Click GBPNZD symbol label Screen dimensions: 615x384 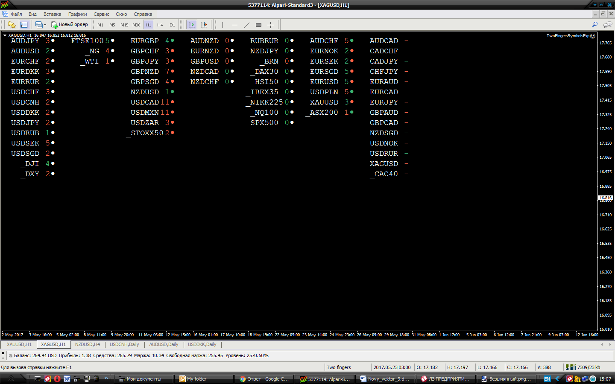[x=145, y=72]
